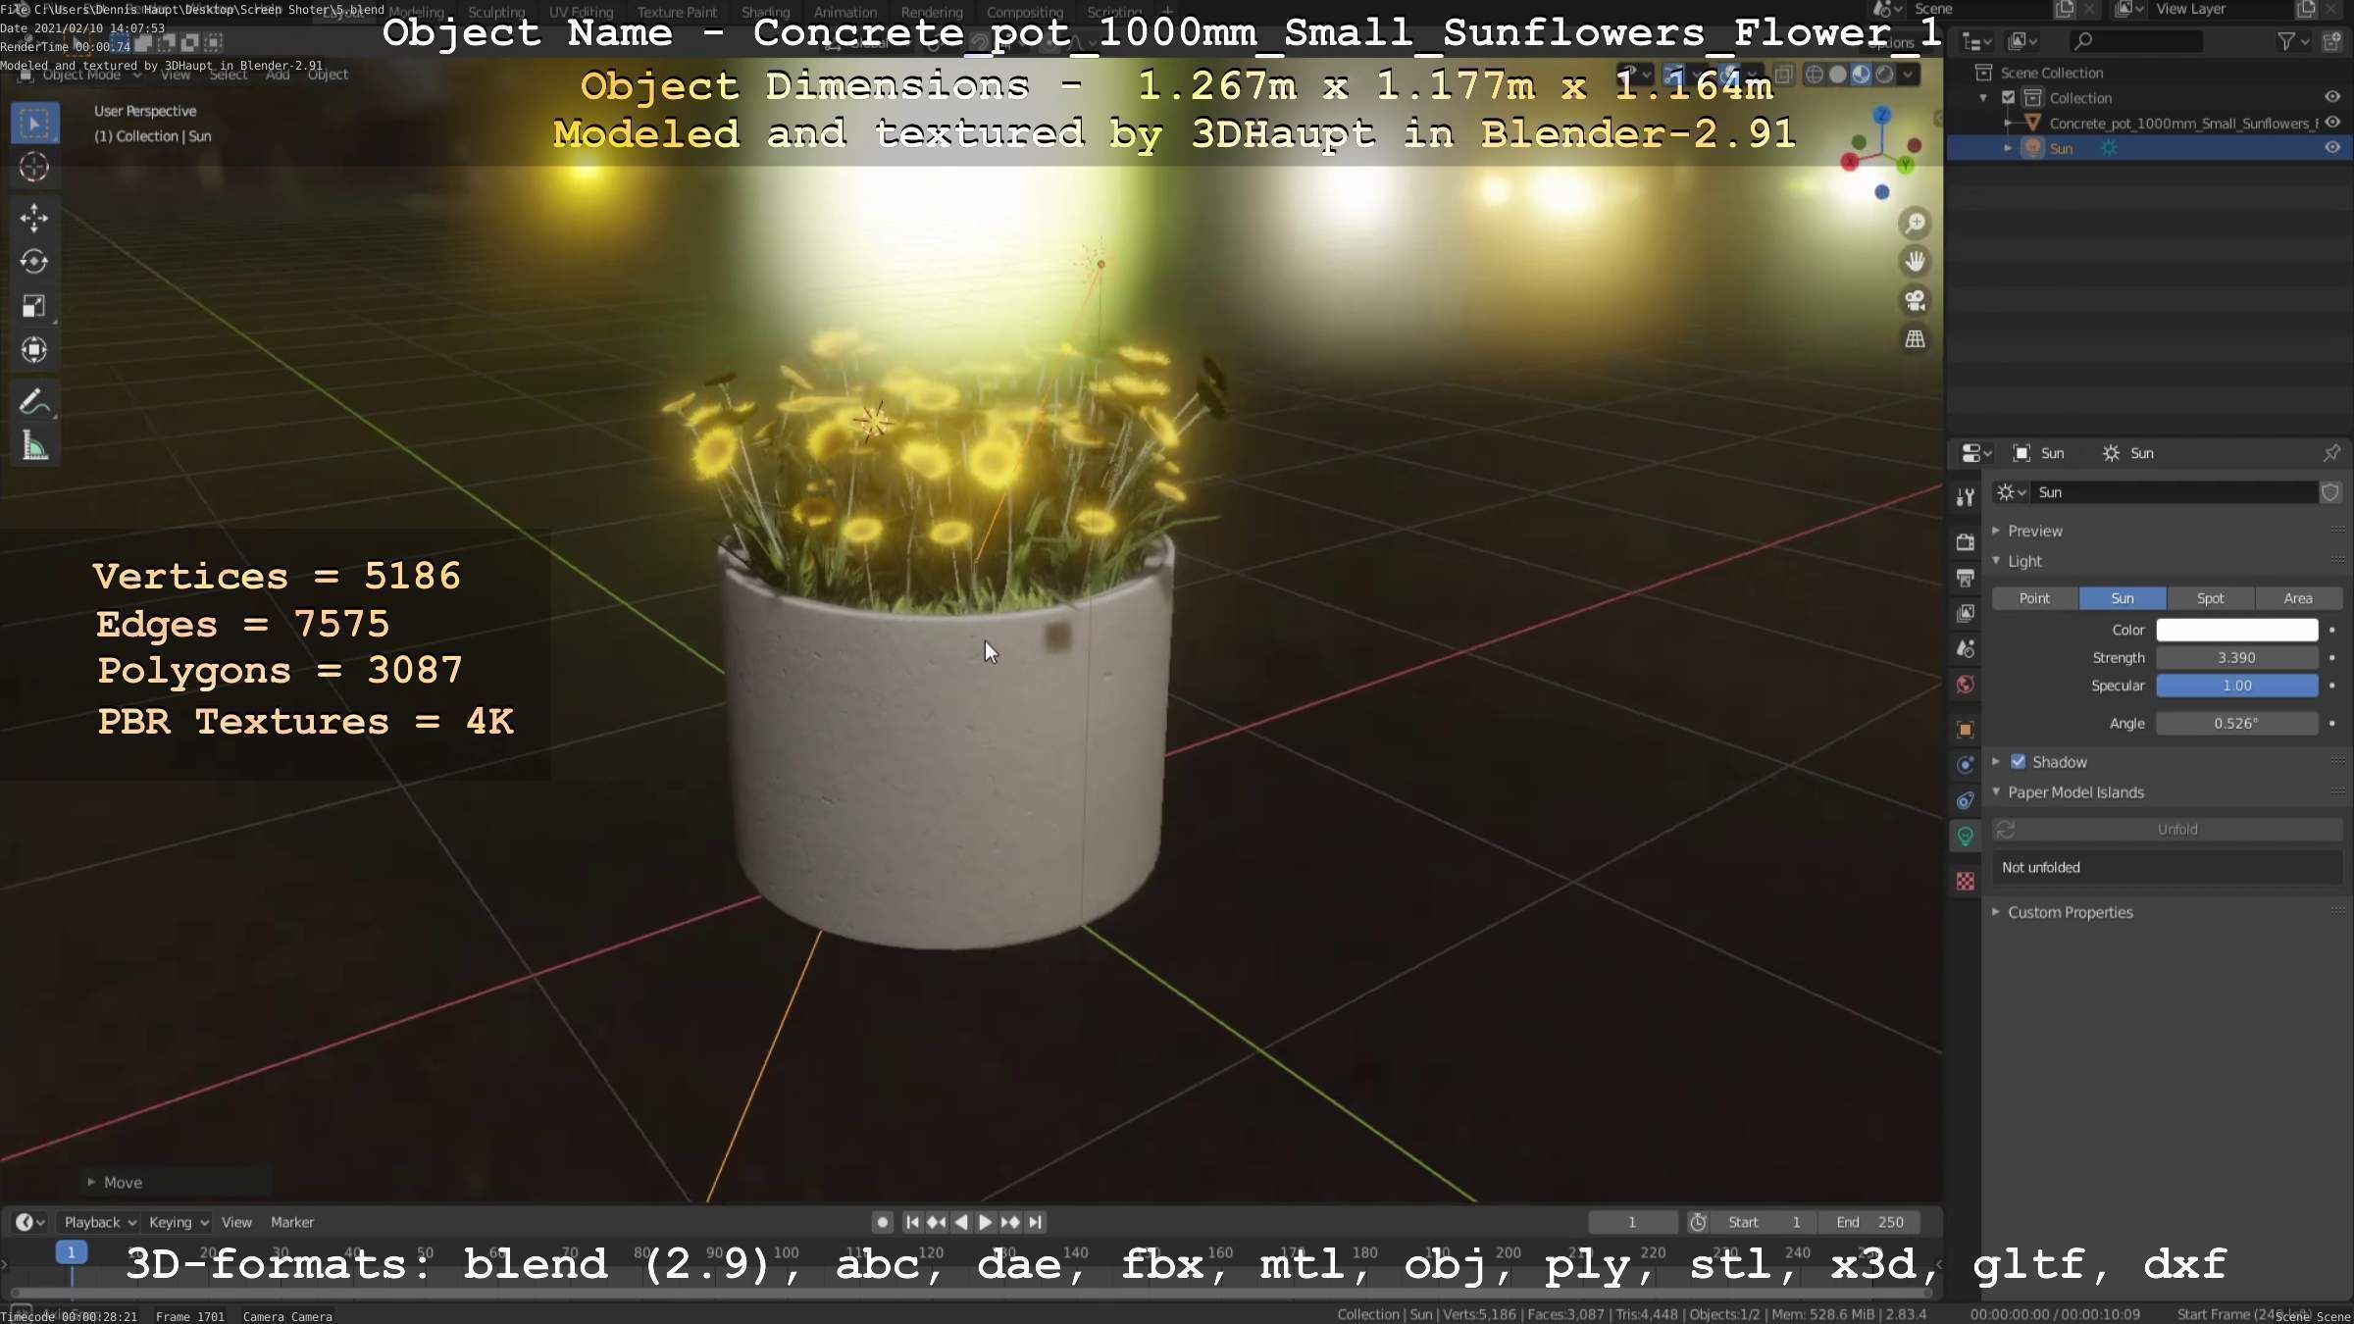The width and height of the screenshot is (2354, 1324).
Task: Click the timeline clock preview range icon
Action: [x=1698, y=1222]
